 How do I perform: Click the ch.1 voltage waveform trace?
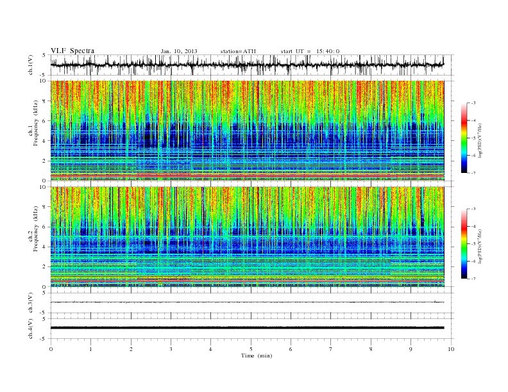(247, 65)
